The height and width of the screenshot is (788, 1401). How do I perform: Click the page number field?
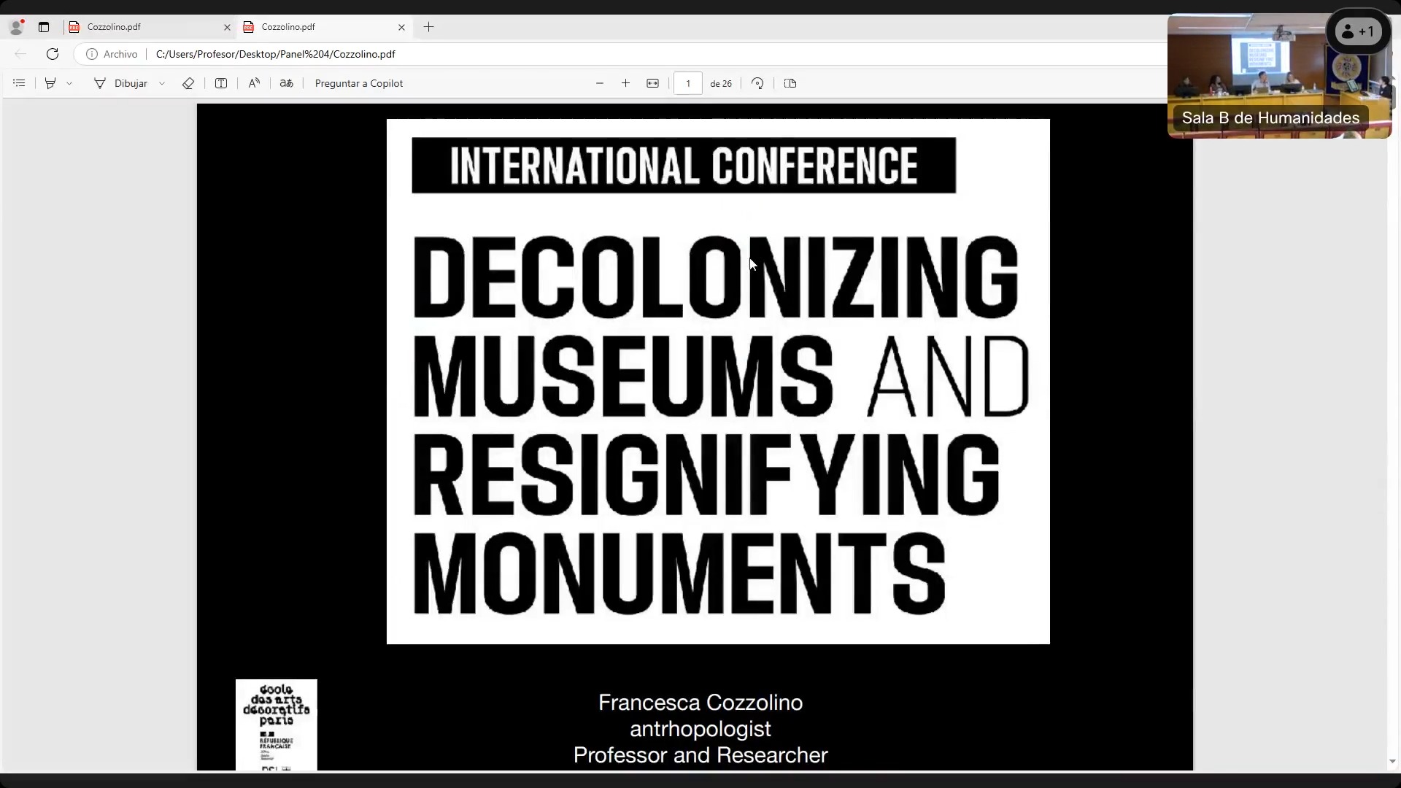click(688, 83)
